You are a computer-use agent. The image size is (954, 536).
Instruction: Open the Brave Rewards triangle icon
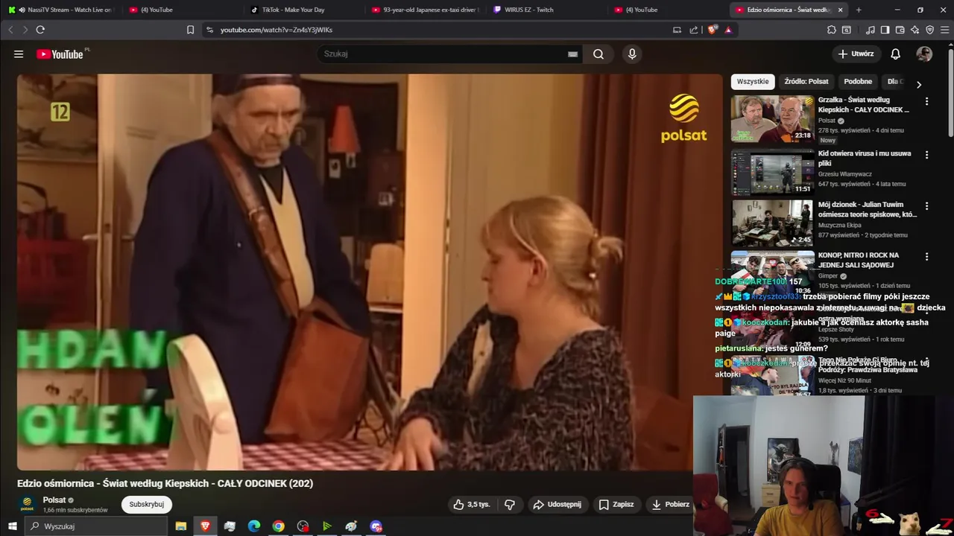[x=728, y=30]
